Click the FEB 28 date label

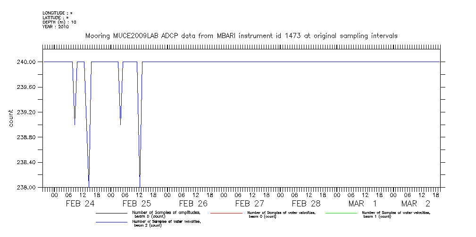(x=306, y=204)
